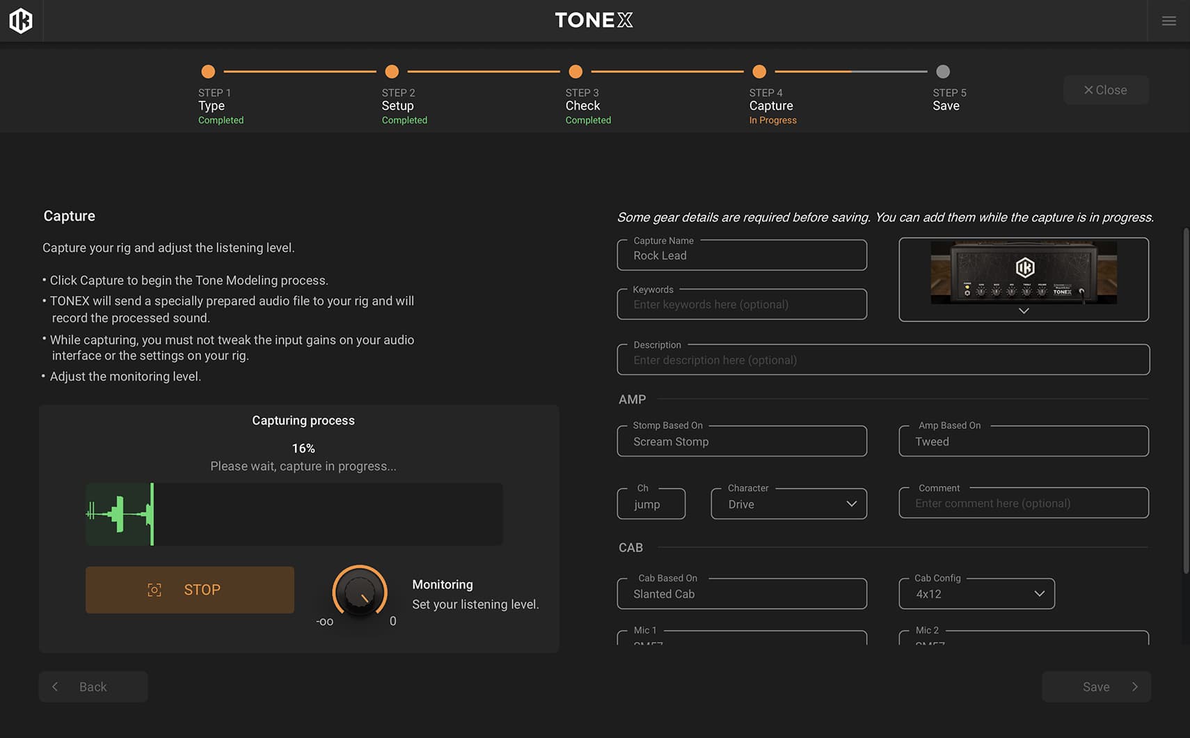Screen dimensions: 1190x738
Task: Click the camera capture icon inside STOP button
Action: 154,590
